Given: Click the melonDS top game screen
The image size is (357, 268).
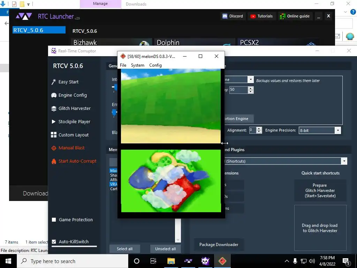Looking at the screenshot, I should click(x=171, y=106).
